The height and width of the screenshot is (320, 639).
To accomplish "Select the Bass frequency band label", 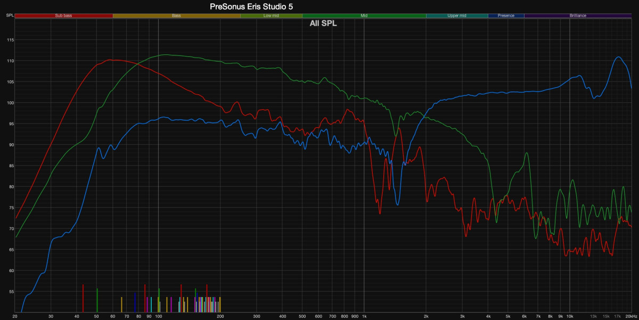I will (x=176, y=16).
